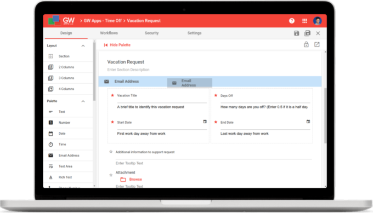Image resolution: width=373 pixels, height=213 pixels.
Task: Open the apps grid launcher icon
Action: point(304,21)
